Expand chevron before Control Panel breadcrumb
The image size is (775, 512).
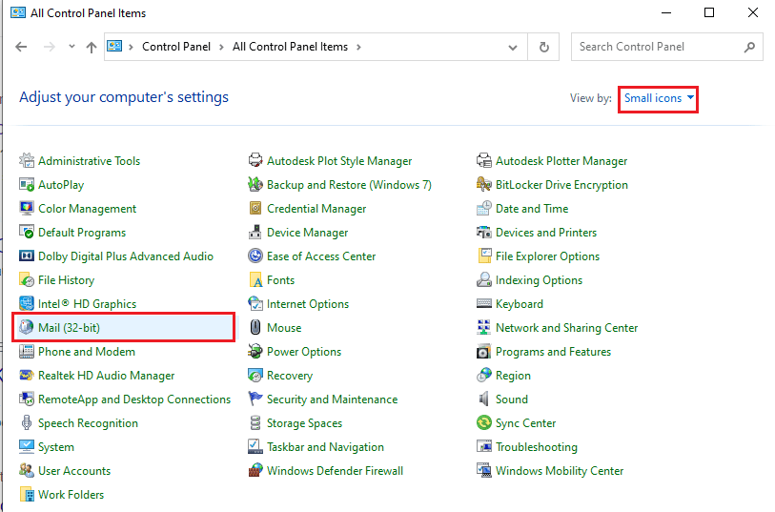coord(131,47)
